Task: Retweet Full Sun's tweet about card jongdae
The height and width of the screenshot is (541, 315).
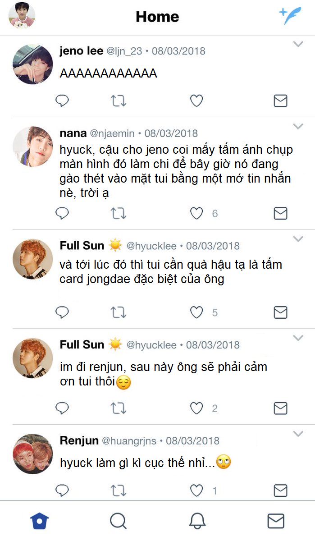Action: [x=119, y=312]
